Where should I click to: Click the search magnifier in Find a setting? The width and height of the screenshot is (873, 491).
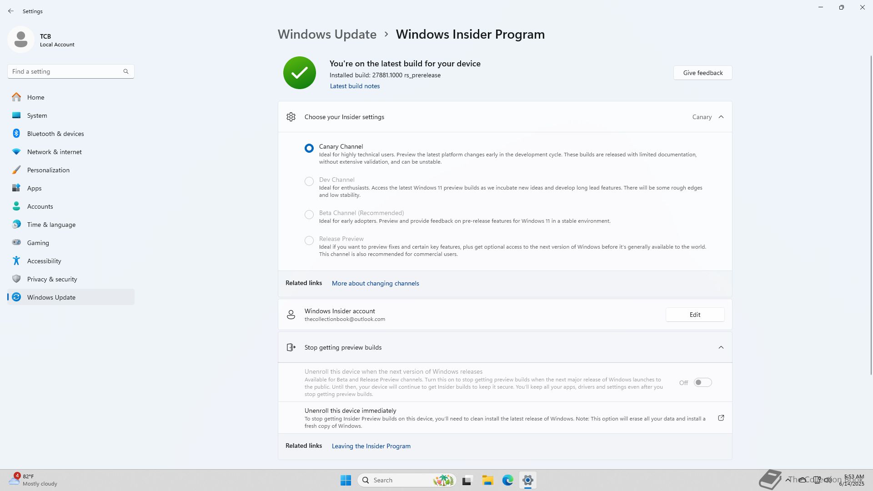coord(126,71)
